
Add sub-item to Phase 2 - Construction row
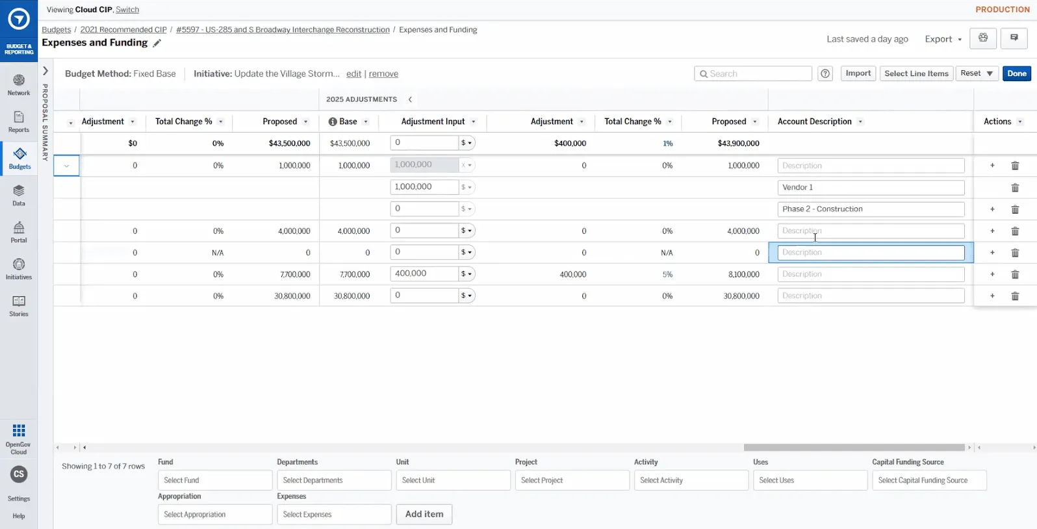pyautogui.click(x=992, y=209)
